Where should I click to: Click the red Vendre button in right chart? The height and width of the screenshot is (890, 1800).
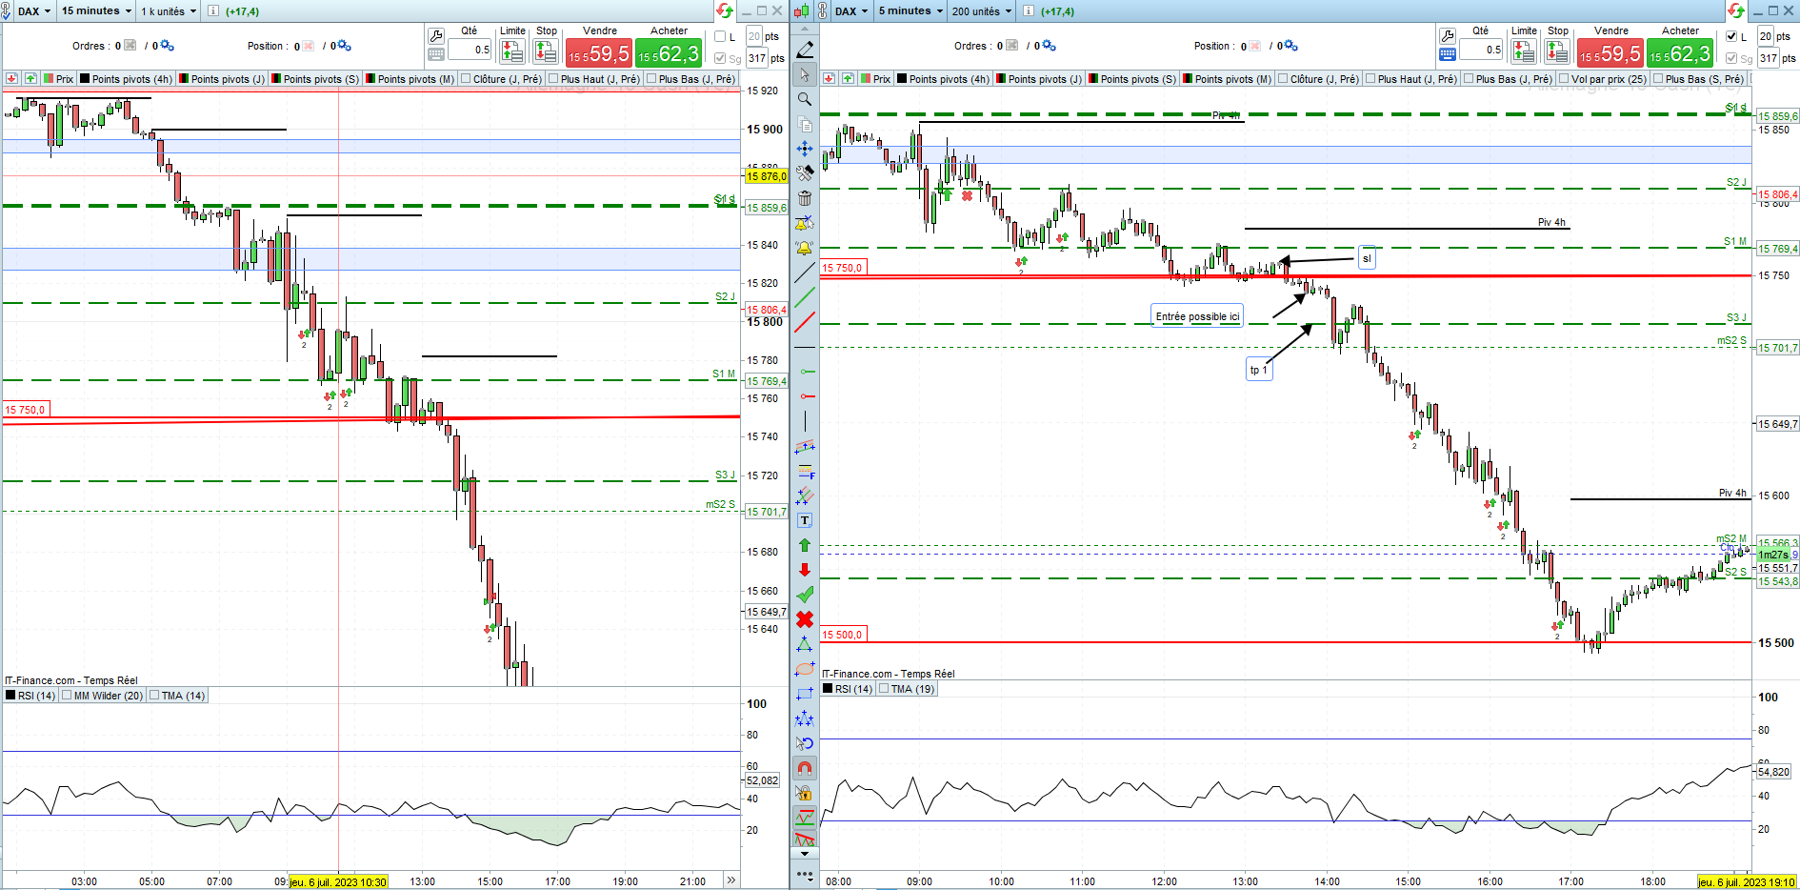(x=1610, y=53)
